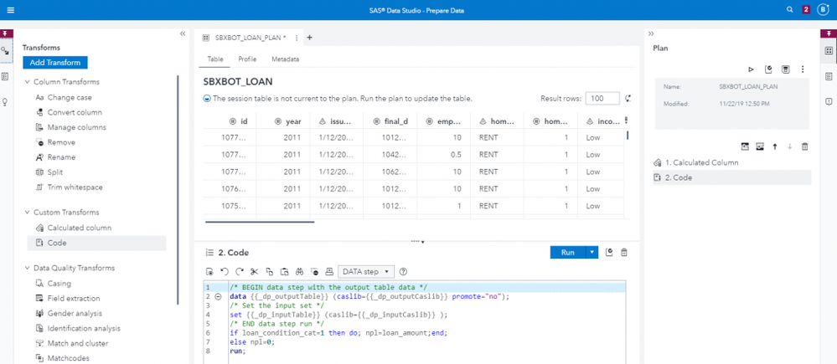
Task: Open search in top header
Action: (789, 9)
